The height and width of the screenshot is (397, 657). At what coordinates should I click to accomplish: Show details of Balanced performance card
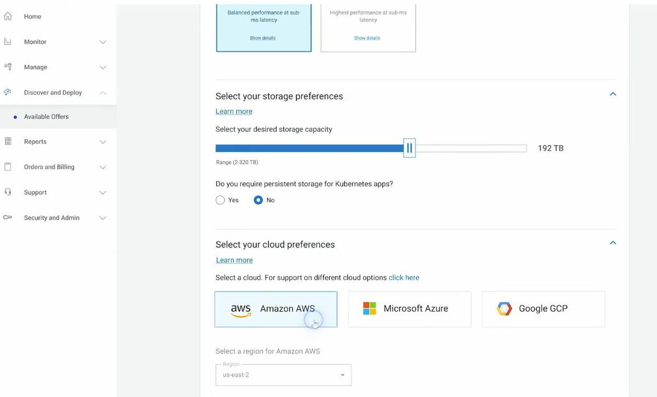[x=263, y=38]
